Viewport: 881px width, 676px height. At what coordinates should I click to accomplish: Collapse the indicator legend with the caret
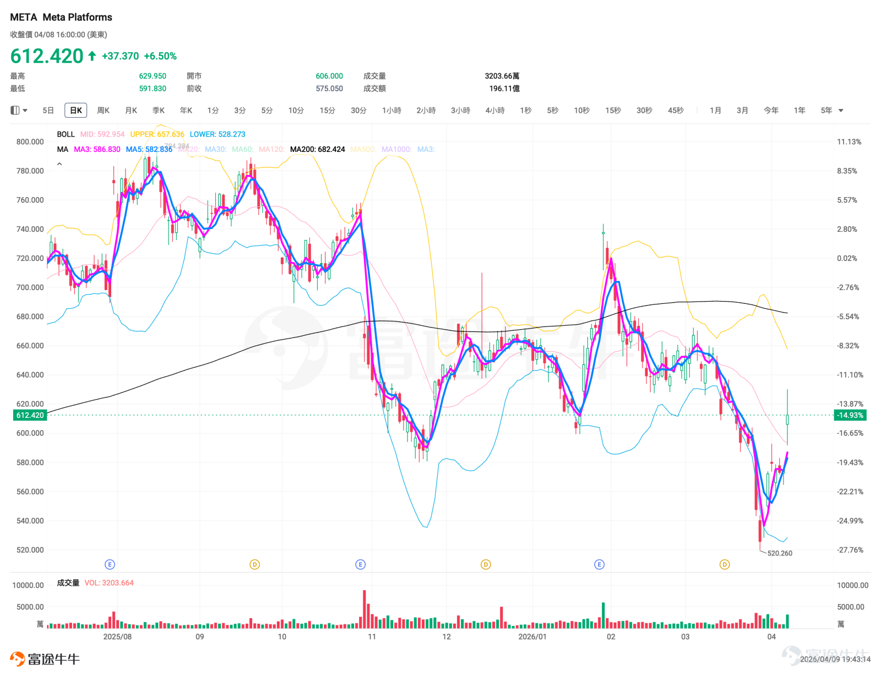[x=59, y=164]
